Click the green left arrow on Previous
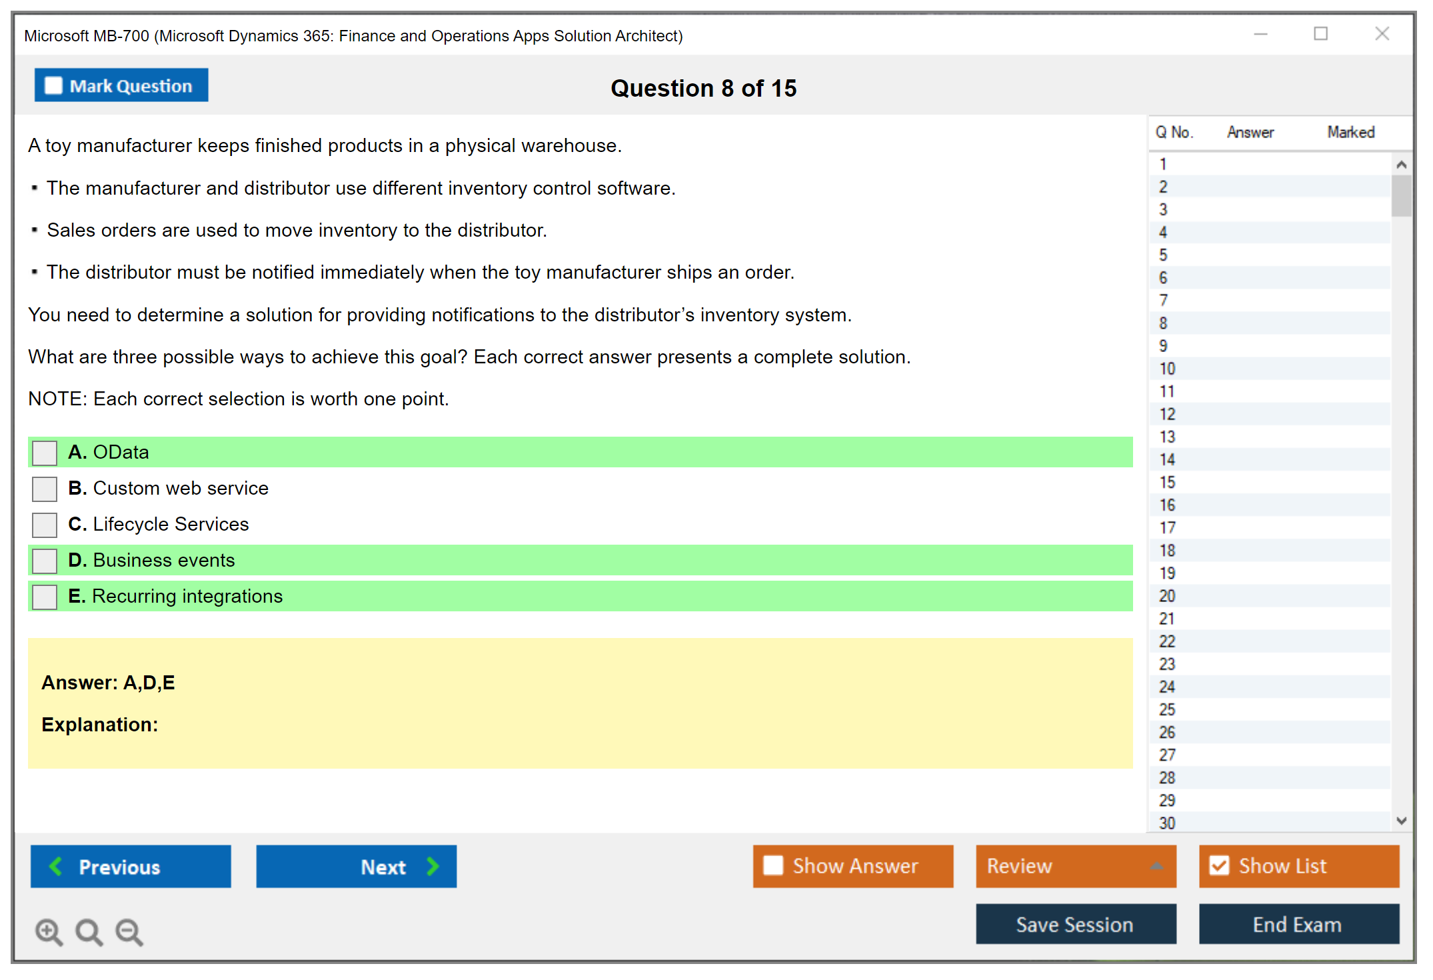This screenshot has width=1433, height=980. click(x=57, y=866)
